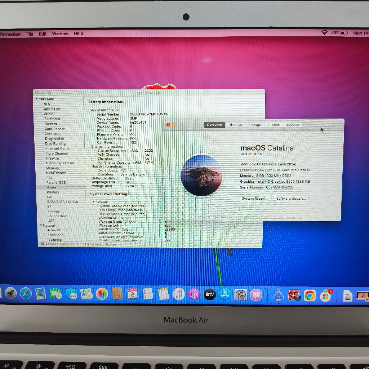Screen dimensions: 369x369
Task: Open Safari from the dock
Action: [x=26, y=294]
